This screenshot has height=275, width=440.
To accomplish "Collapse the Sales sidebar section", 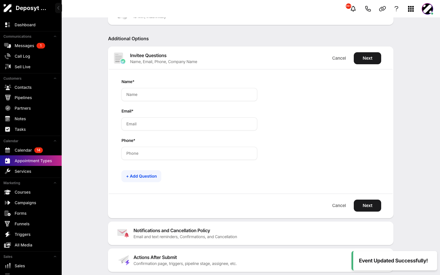I will pyautogui.click(x=55, y=257).
